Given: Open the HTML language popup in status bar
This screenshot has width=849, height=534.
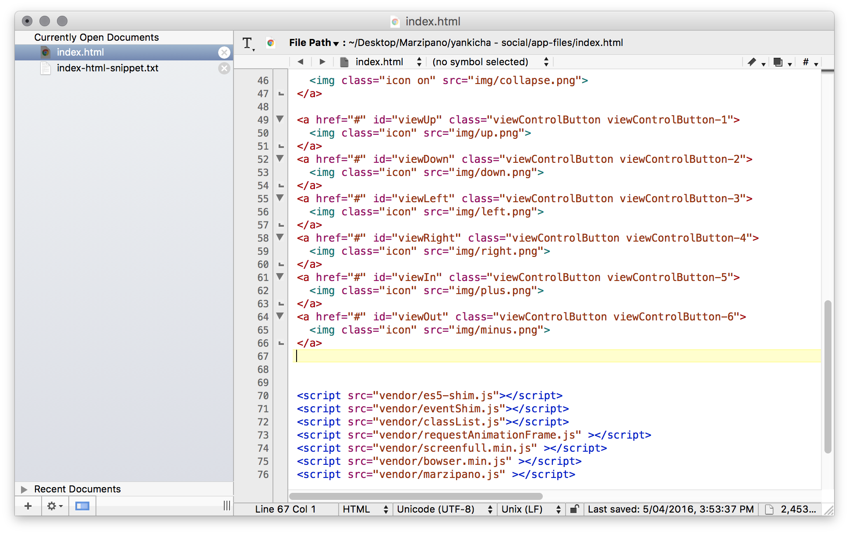Looking at the screenshot, I should [365, 509].
